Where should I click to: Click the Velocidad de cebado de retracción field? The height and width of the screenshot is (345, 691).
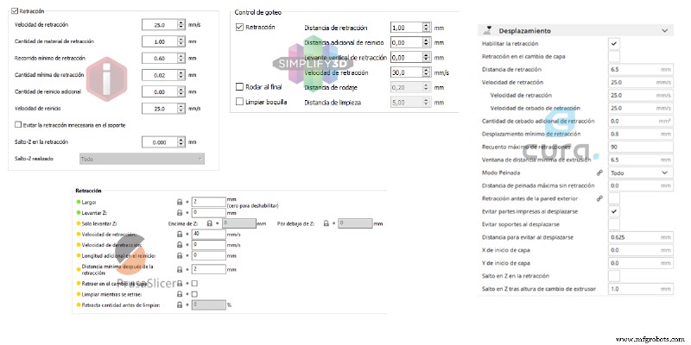(x=641, y=109)
